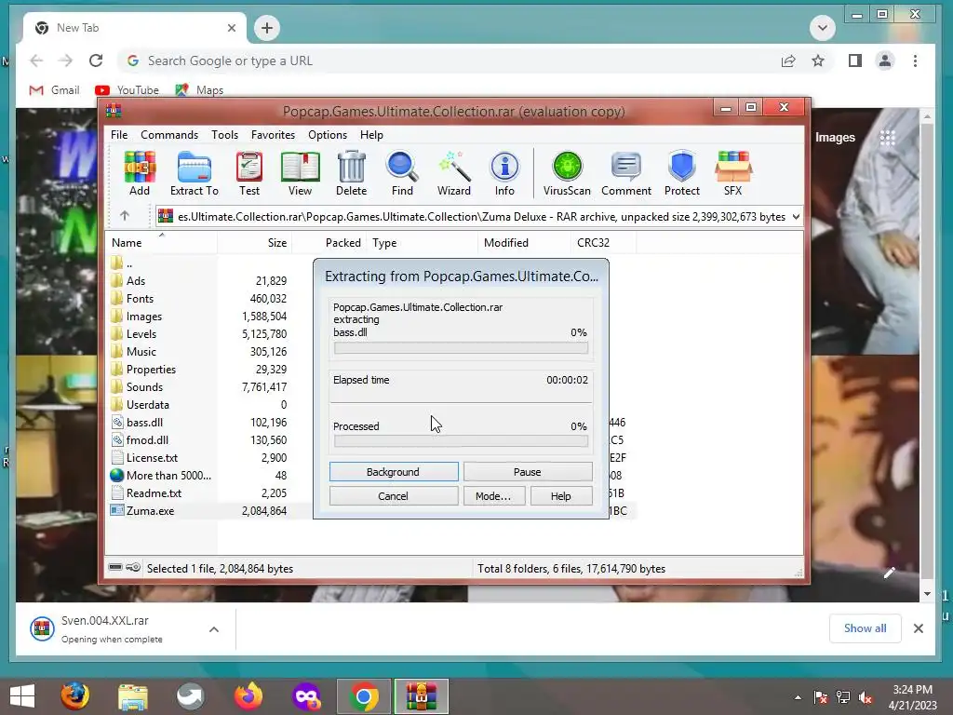Open the Wizard wand icon

[454, 173]
